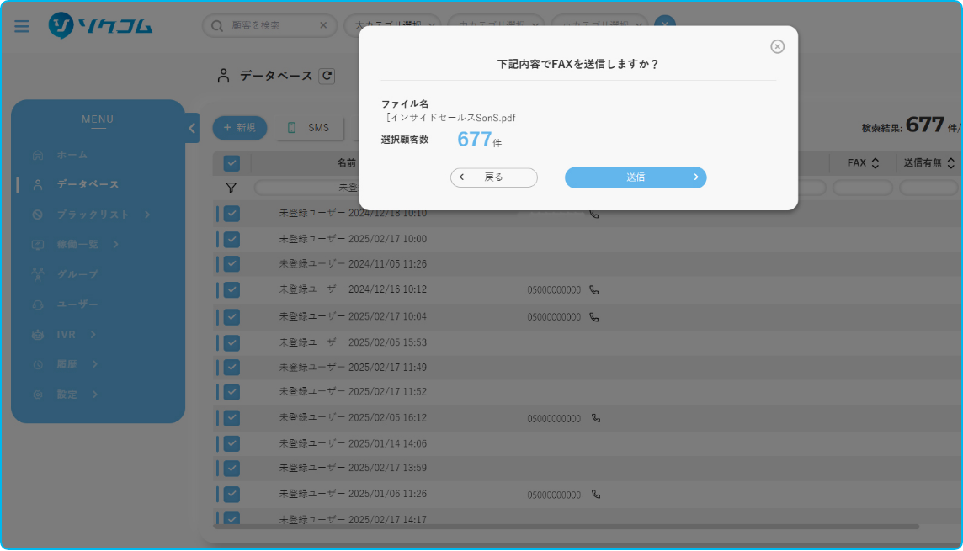Image resolution: width=963 pixels, height=551 pixels.
Task: Click the SMS button
Action: click(x=310, y=128)
